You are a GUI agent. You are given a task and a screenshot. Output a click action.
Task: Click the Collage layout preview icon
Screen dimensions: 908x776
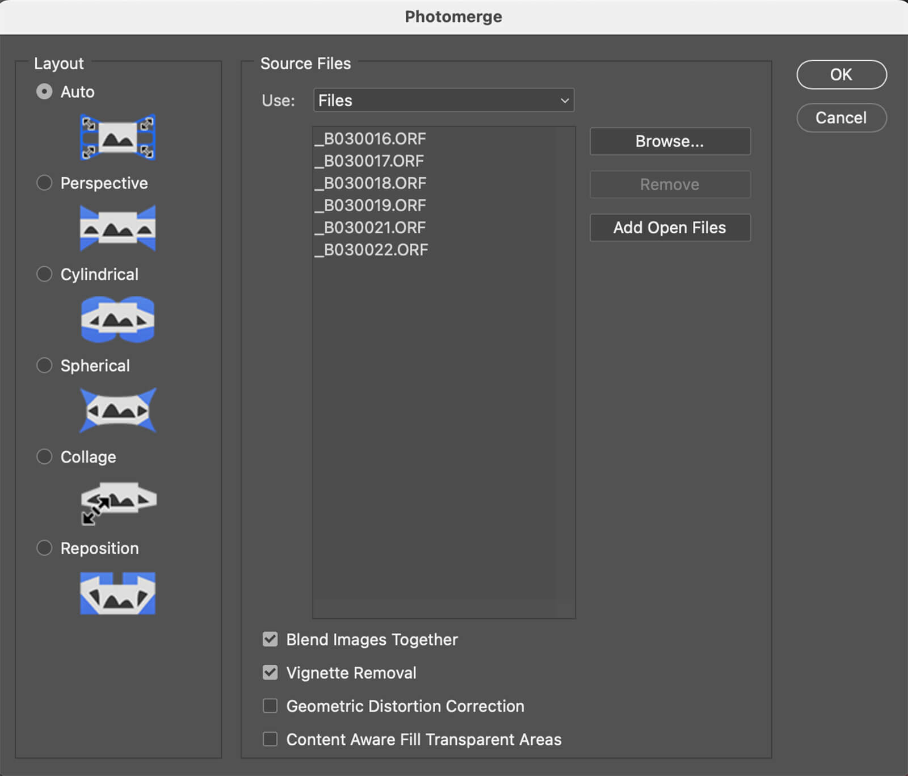(117, 502)
